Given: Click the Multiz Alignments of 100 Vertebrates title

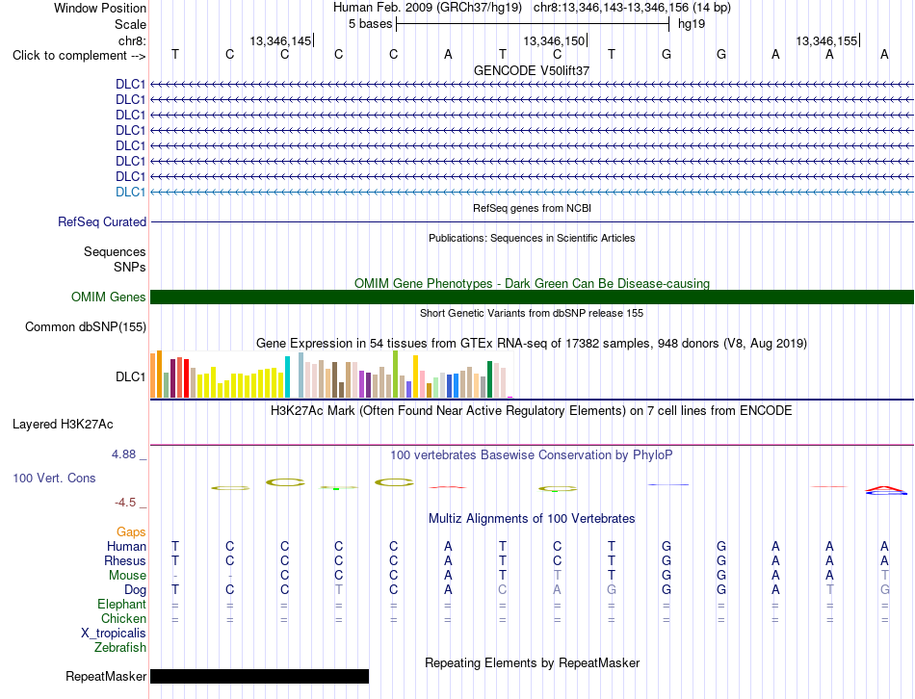Looking at the screenshot, I should [x=532, y=519].
